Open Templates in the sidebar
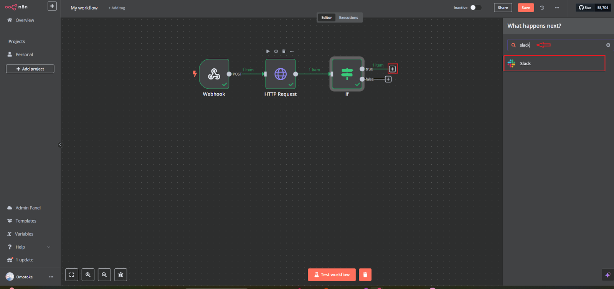 coord(26,221)
